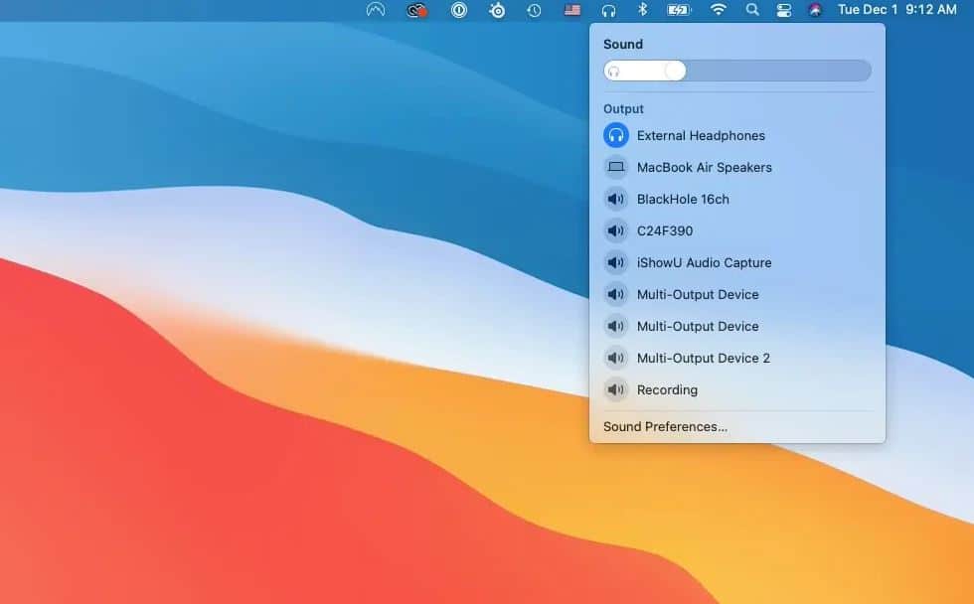Choose BlackHole 16ch as output
The height and width of the screenshot is (604, 974).
click(x=736, y=199)
